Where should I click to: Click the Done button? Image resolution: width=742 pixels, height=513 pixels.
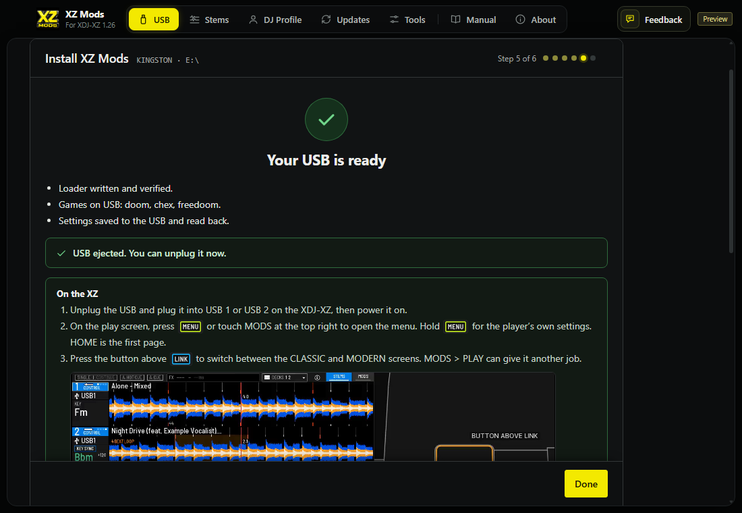coord(586,483)
